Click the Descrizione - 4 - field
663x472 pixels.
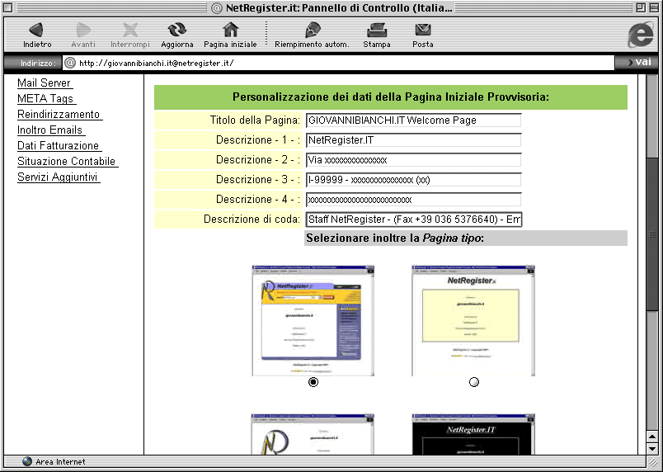pyautogui.click(x=413, y=200)
